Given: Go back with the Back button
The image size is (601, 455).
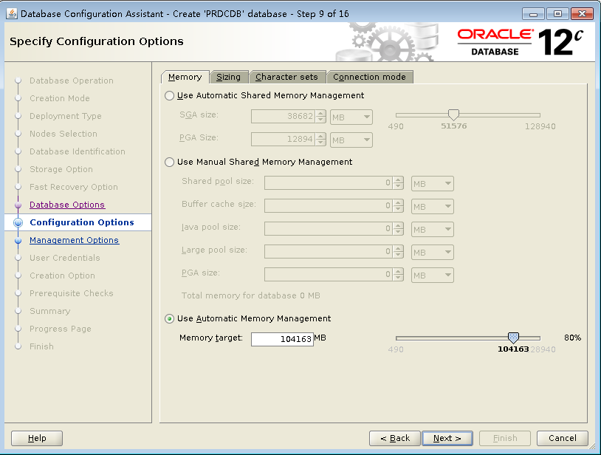Looking at the screenshot, I should 395,438.
